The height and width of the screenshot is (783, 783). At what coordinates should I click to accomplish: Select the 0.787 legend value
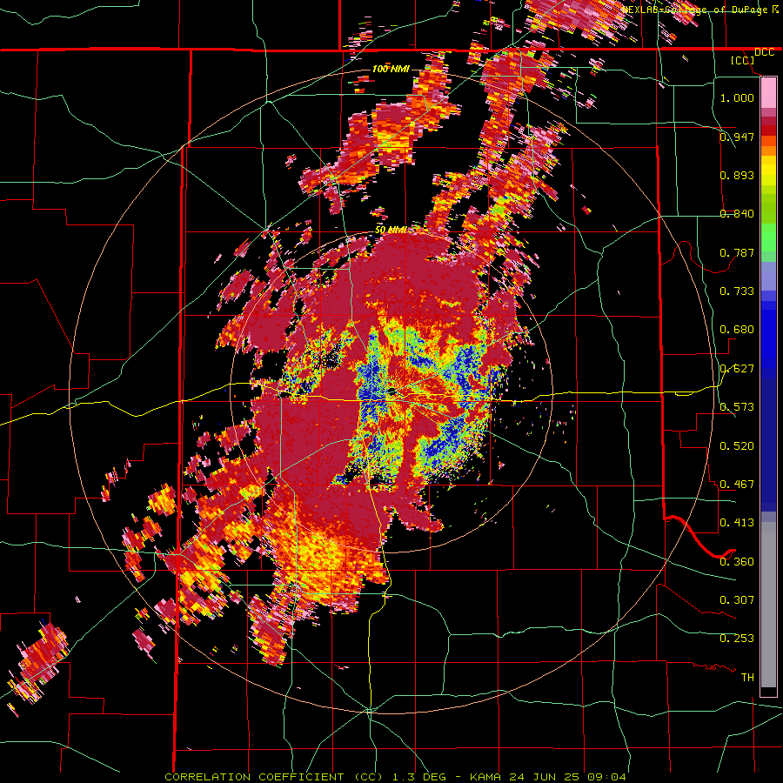point(737,252)
